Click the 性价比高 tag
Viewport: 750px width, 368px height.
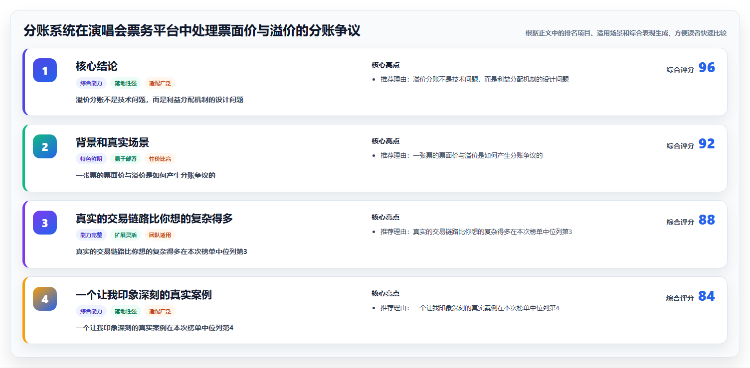(160, 159)
